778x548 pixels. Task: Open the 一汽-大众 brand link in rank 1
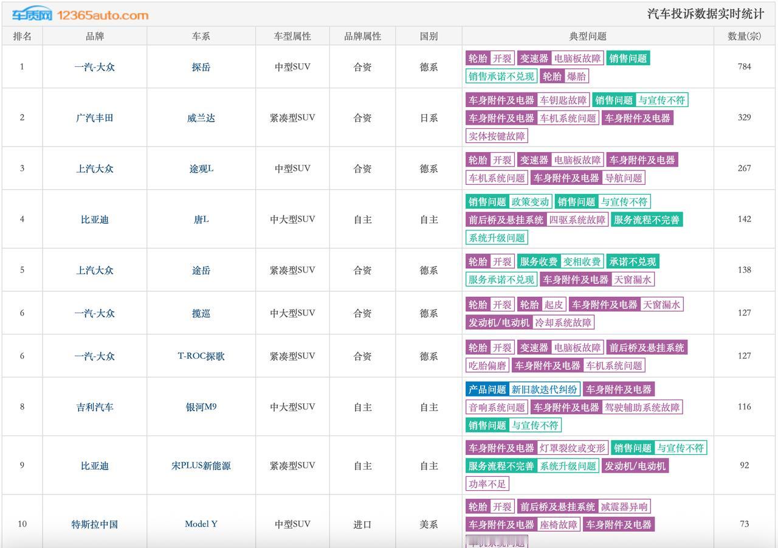click(95, 67)
